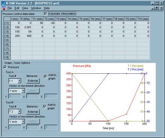Open the Edit menu
This screenshot has width=165, height=138.
coord(17,8)
